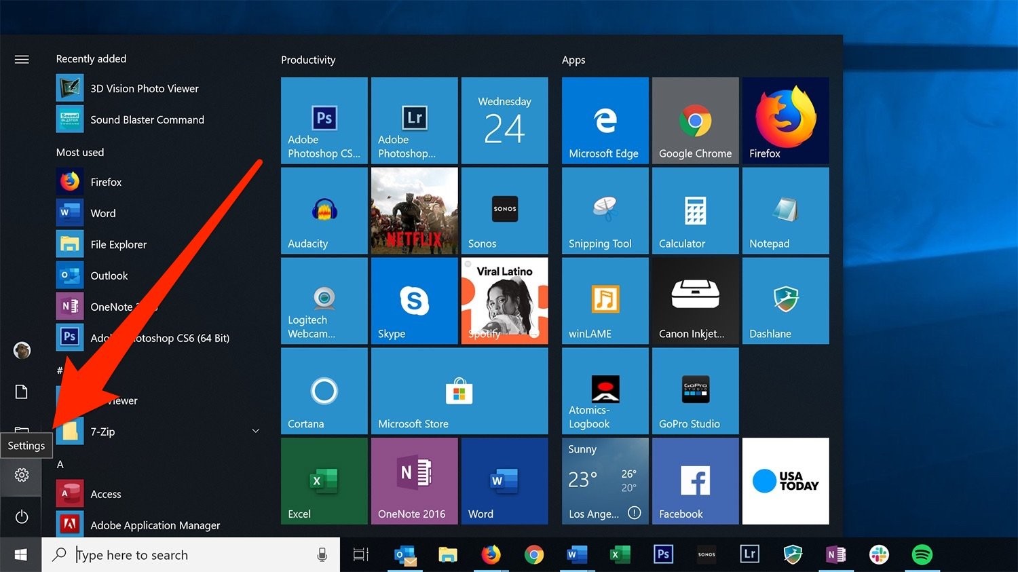Launch Audacity tile

pos(324,210)
